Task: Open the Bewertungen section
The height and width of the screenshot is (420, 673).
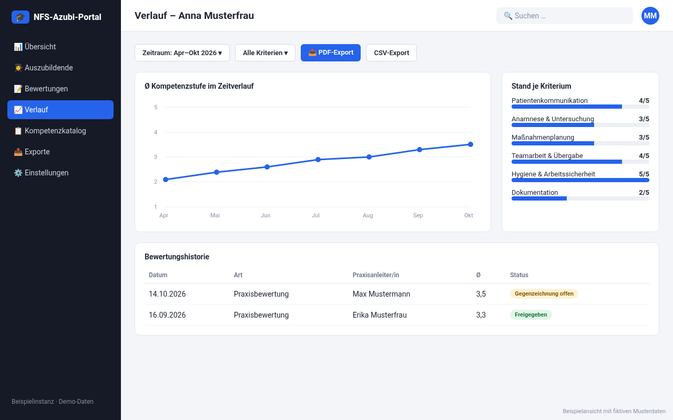Action: click(60, 89)
